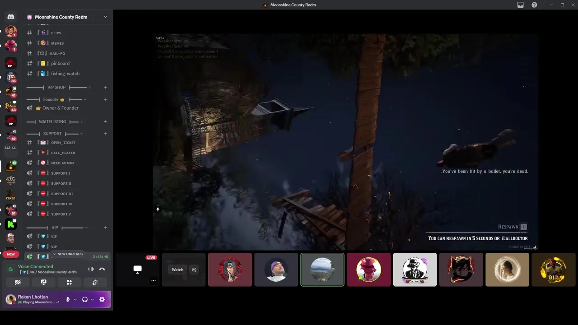Screen dimensions: 578x325
Task: Click the red NEW mentions pill
Action: pos(11,254)
